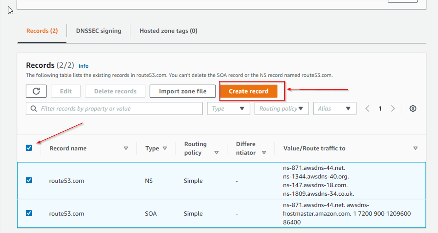Go to the previous page arrow
This screenshot has height=233, width=438.
pos(367,109)
